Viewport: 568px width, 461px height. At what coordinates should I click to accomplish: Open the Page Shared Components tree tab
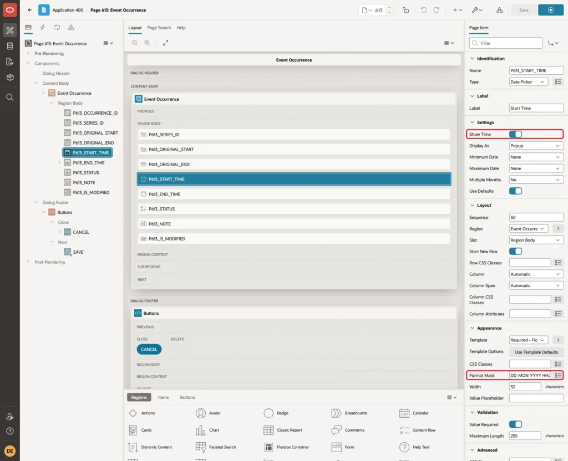coord(71,28)
